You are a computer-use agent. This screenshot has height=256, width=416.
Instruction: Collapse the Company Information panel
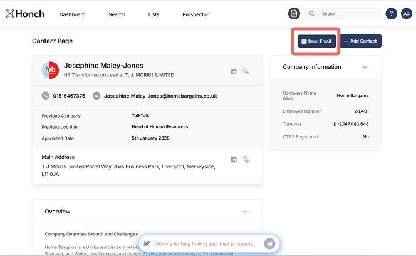point(365,68)
